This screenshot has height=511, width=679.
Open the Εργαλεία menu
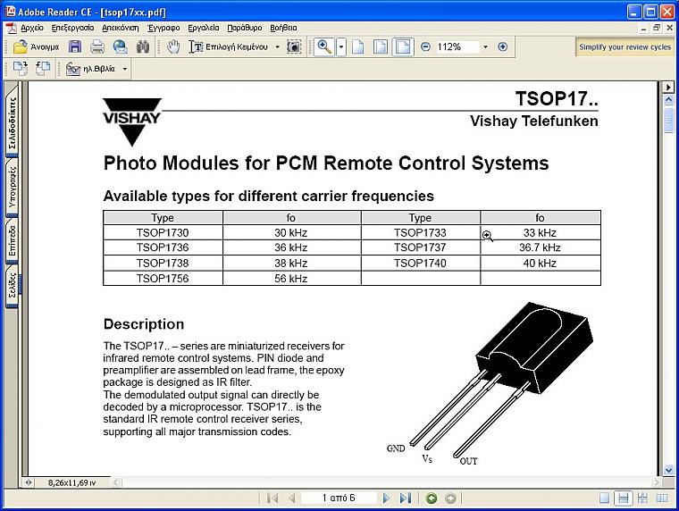click(x=204, y=28)
